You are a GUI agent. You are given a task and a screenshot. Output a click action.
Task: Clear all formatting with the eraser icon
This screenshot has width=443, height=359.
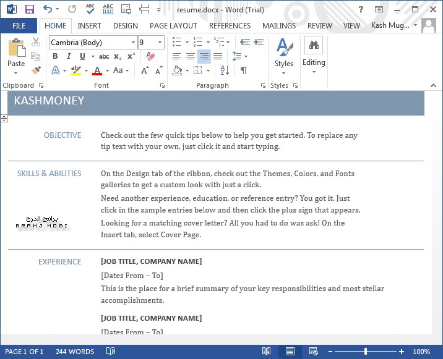point(150,56)
